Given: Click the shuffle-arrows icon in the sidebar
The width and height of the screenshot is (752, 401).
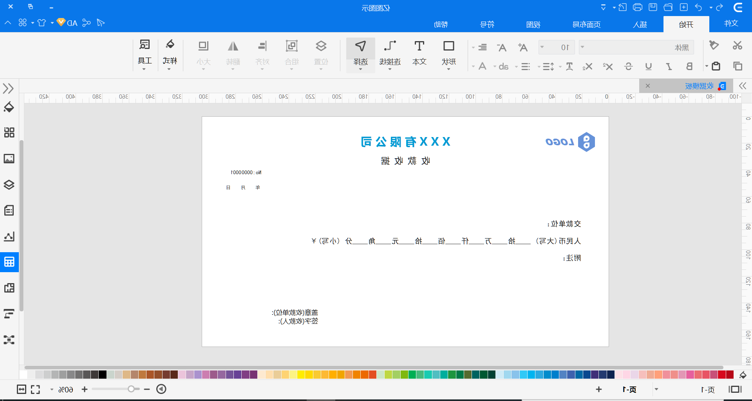Looking at the screenshot, I should coord(9,340).
